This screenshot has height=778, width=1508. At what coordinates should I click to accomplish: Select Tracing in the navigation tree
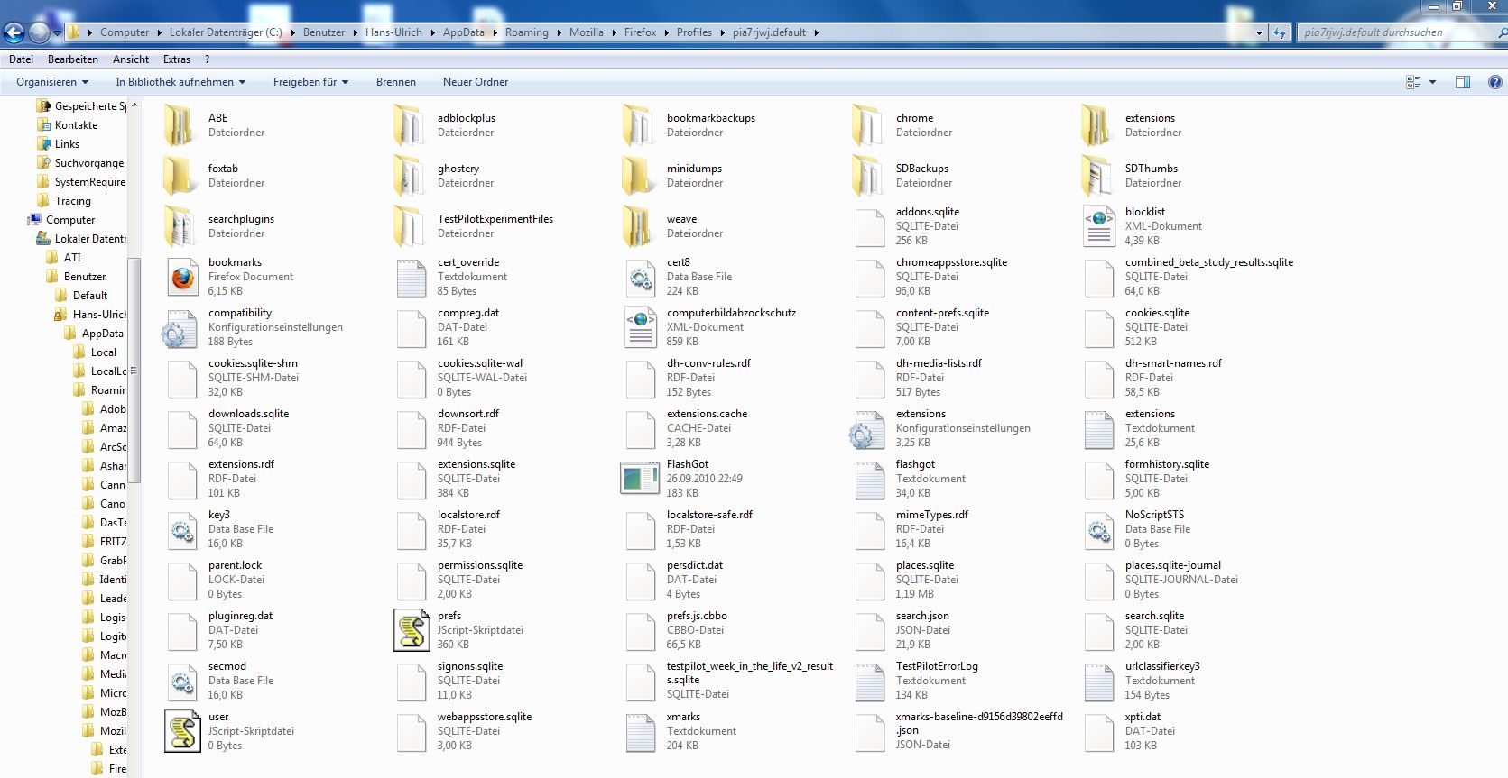pyautogui.click(x=72, y=201)
